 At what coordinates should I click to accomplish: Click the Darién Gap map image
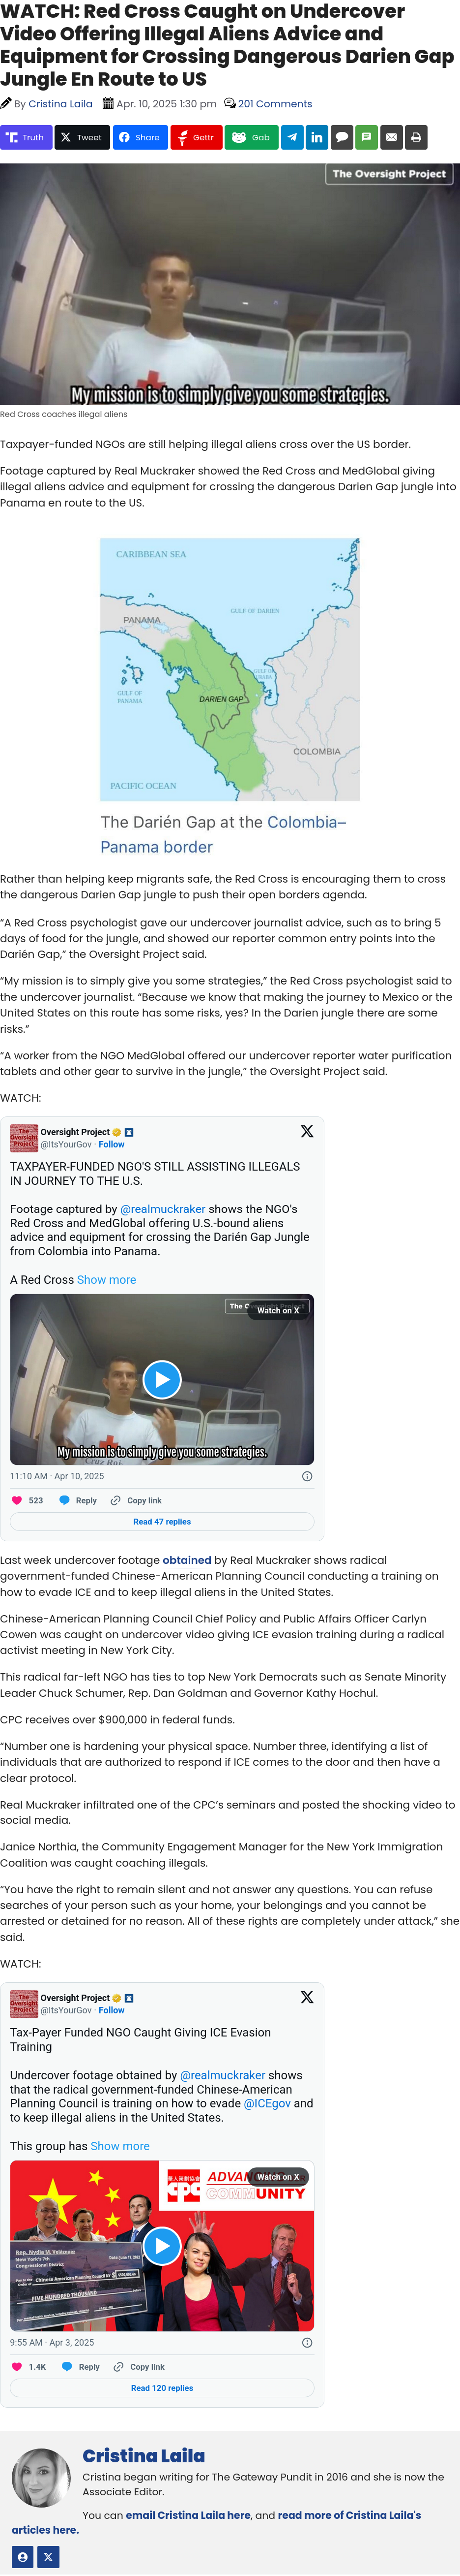coord(230,669)
